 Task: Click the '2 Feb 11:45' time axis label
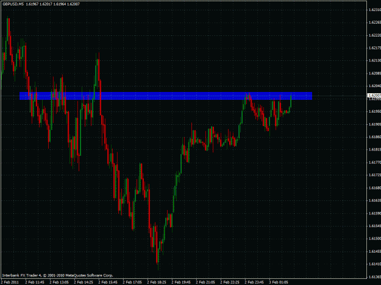(x=35, y=283)
